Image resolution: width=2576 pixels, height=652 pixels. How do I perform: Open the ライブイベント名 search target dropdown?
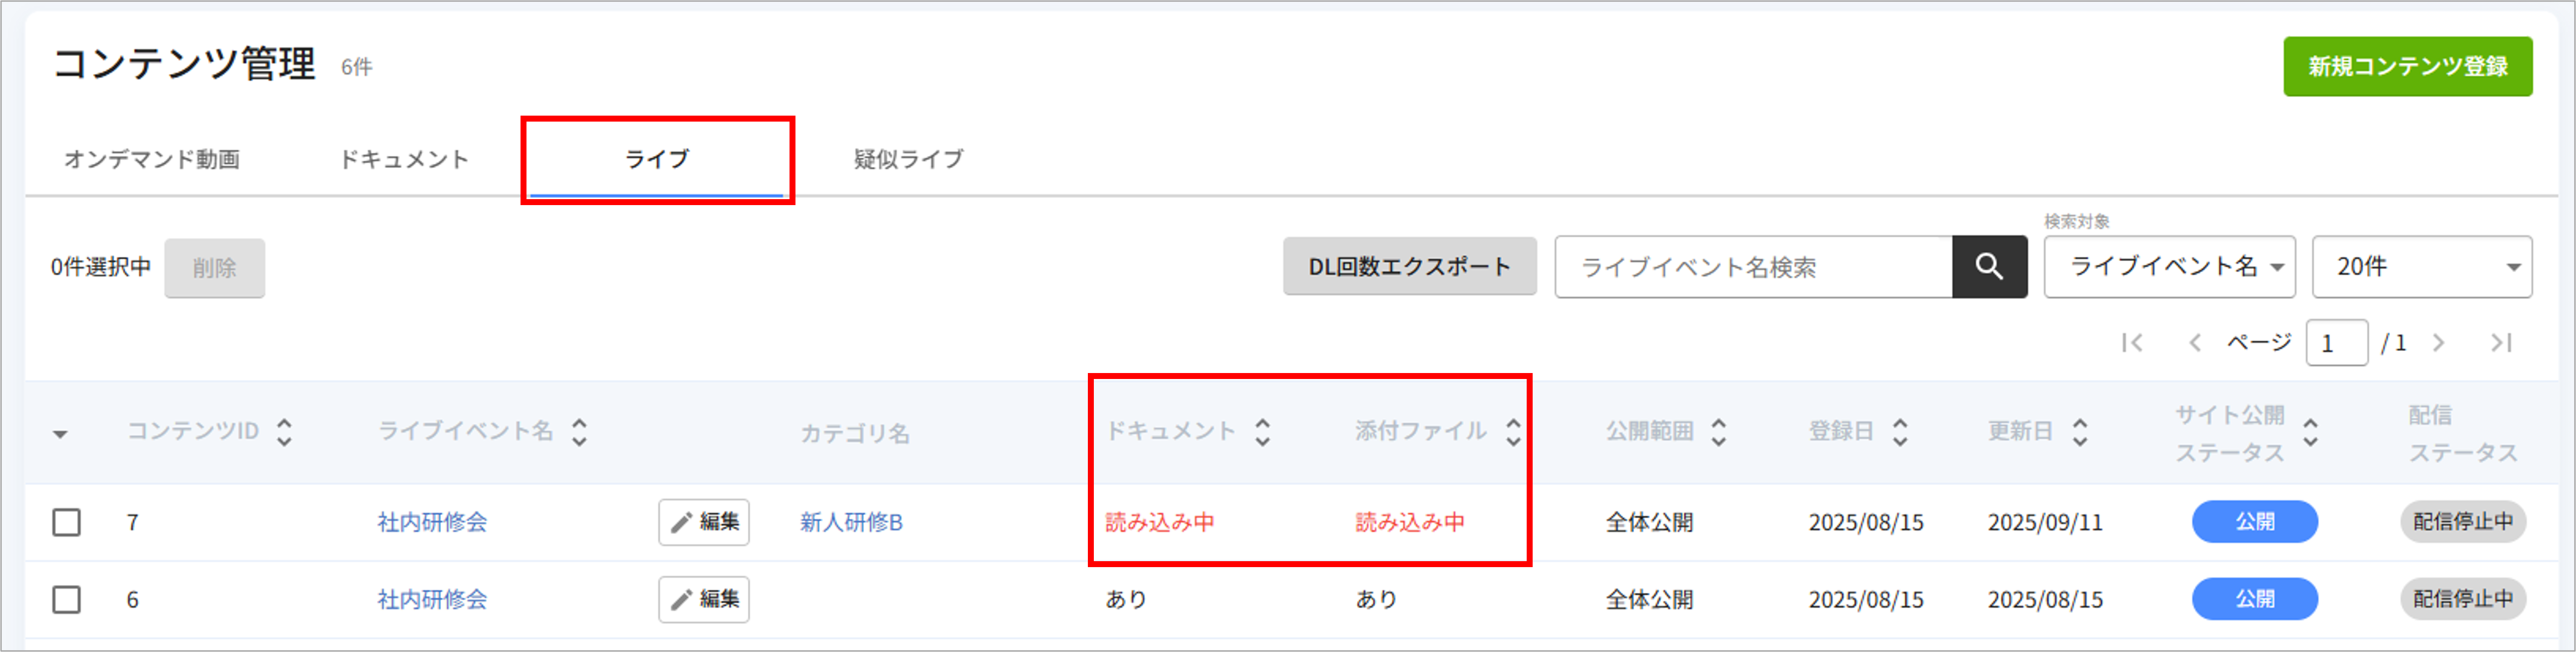[2169, 267]
